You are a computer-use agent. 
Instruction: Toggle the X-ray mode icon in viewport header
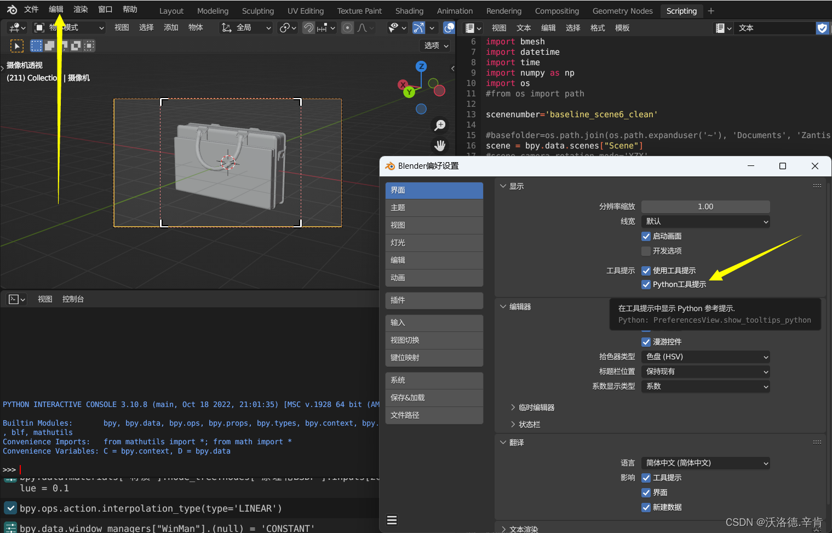tap(449, 27)
